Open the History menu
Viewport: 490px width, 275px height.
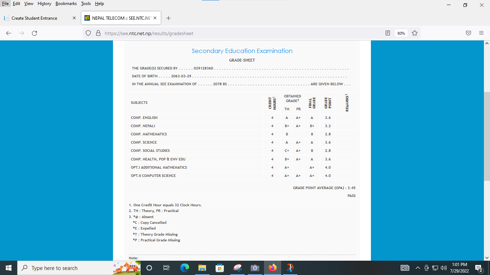click(44, 4)
